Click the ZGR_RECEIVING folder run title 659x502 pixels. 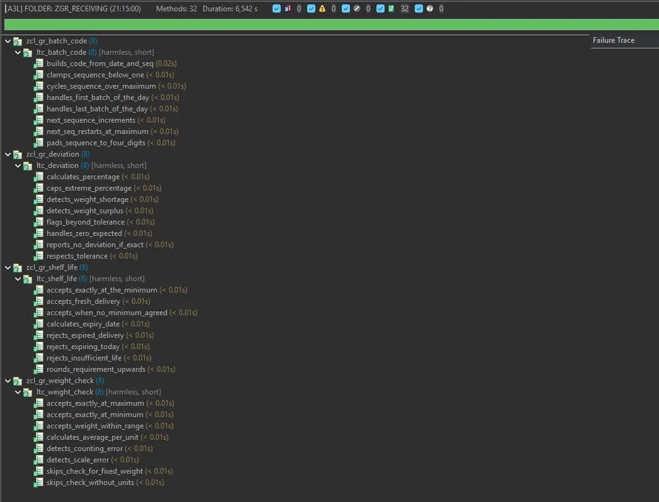[73, 8]
